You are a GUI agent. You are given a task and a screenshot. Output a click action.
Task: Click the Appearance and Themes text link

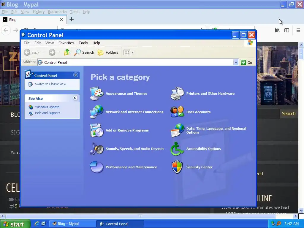click(x=126, y=94)
